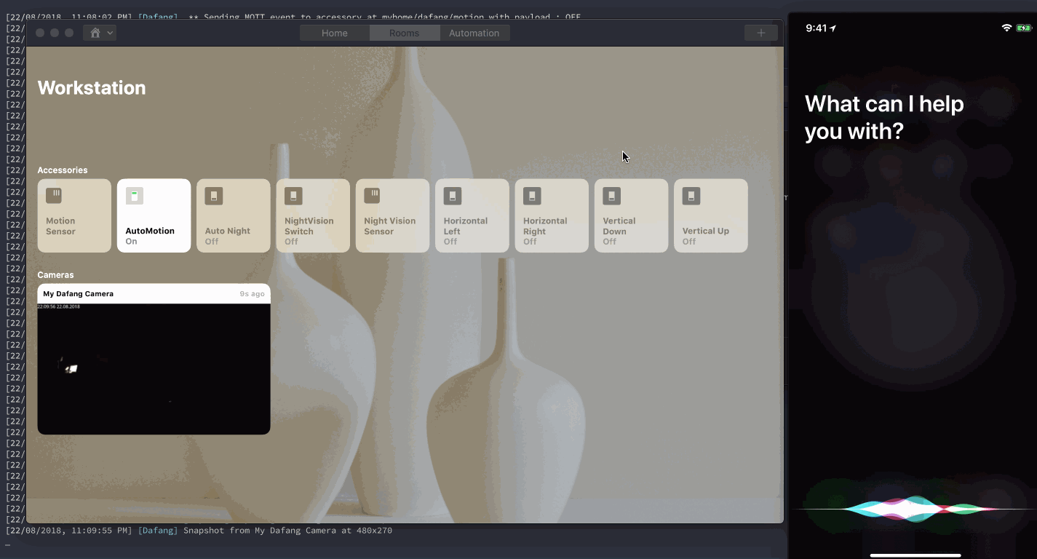Click the Night Vision Sensor icon
This screenshot has height=559, width=1037.
pyautogui.click(x=372, y=195)
